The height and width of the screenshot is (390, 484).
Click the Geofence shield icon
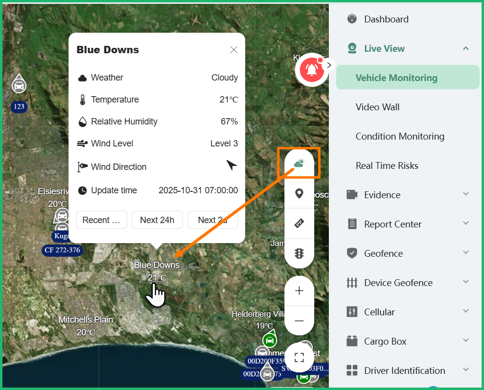click(x=352, y=253)
